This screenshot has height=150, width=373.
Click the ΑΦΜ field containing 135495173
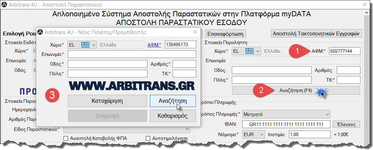[x=180, y=44]
